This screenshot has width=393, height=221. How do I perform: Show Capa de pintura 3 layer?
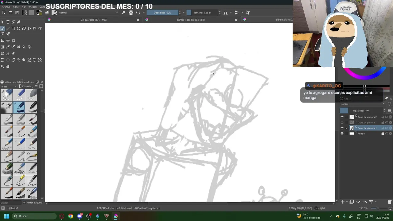tap(342, 122)
